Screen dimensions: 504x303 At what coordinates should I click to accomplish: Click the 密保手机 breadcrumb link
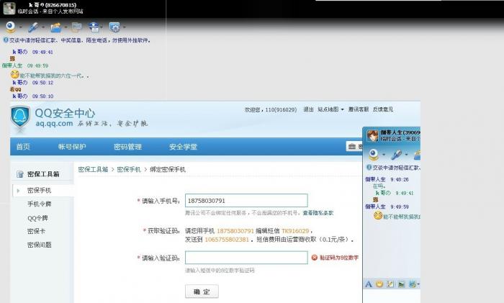129,169
